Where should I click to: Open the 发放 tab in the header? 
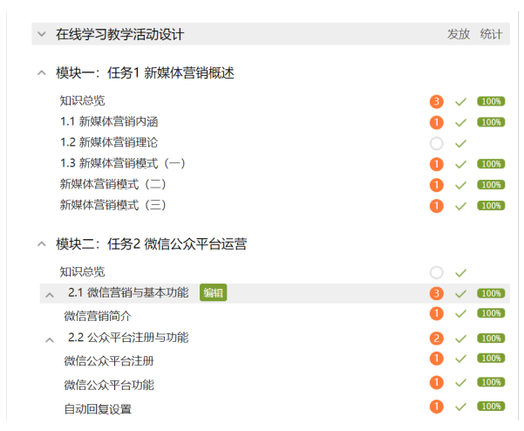pyautogui.click(x=459, y=34)
